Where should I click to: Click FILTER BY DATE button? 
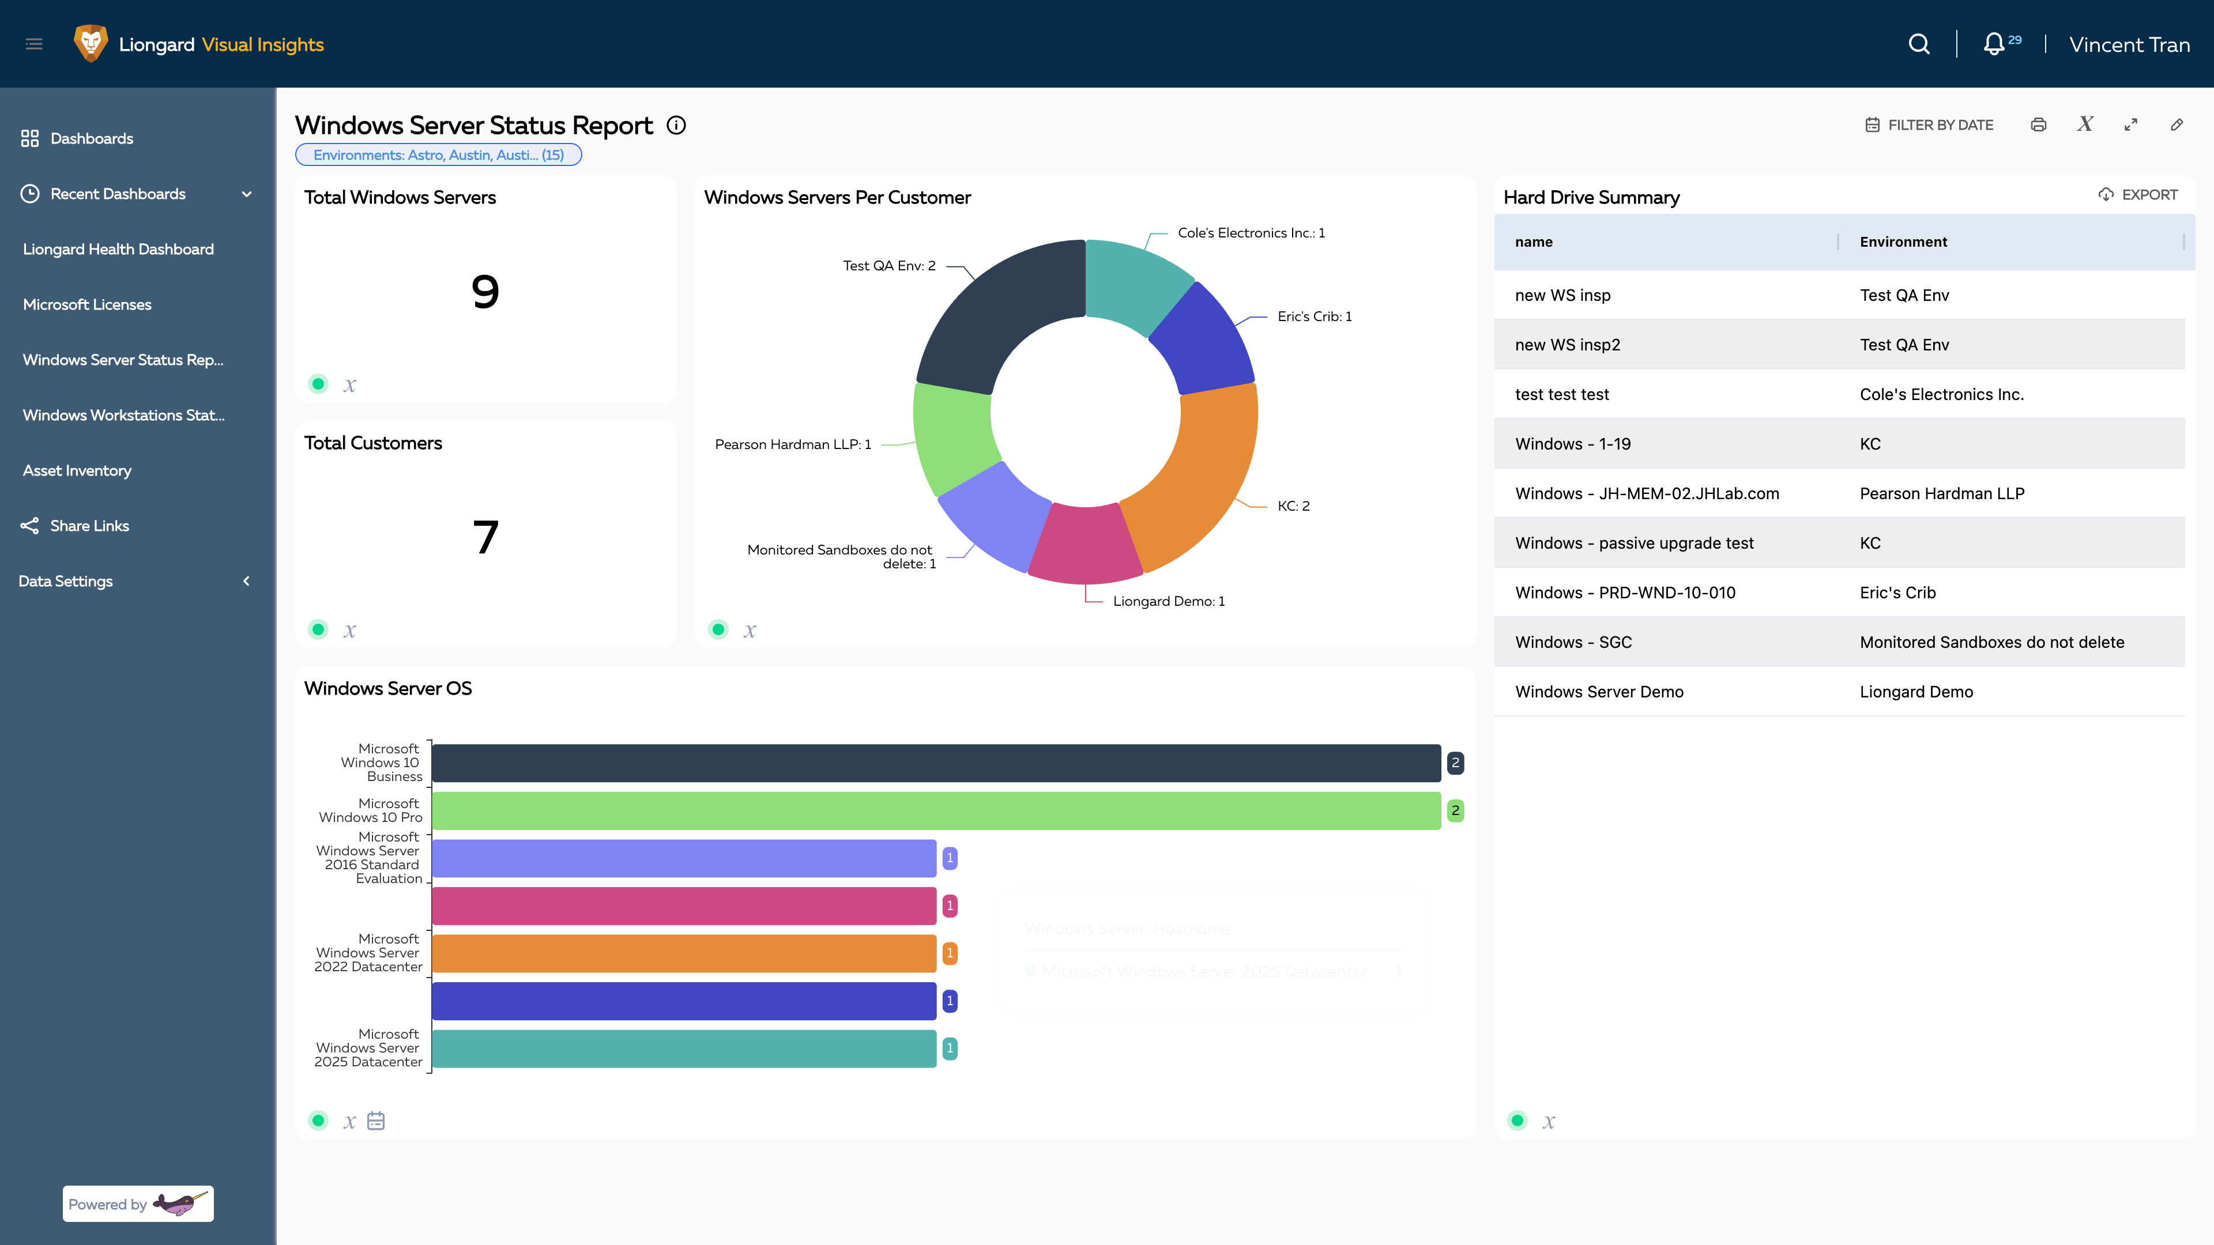pos(1929,124)
